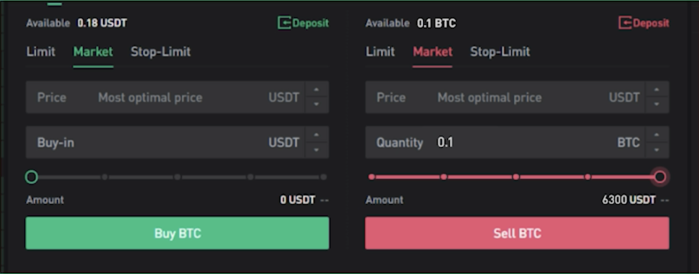Viewport: 699px width, 274px height.
Task: Click the green Deposit wallet icon
Action: pos(284,23)
